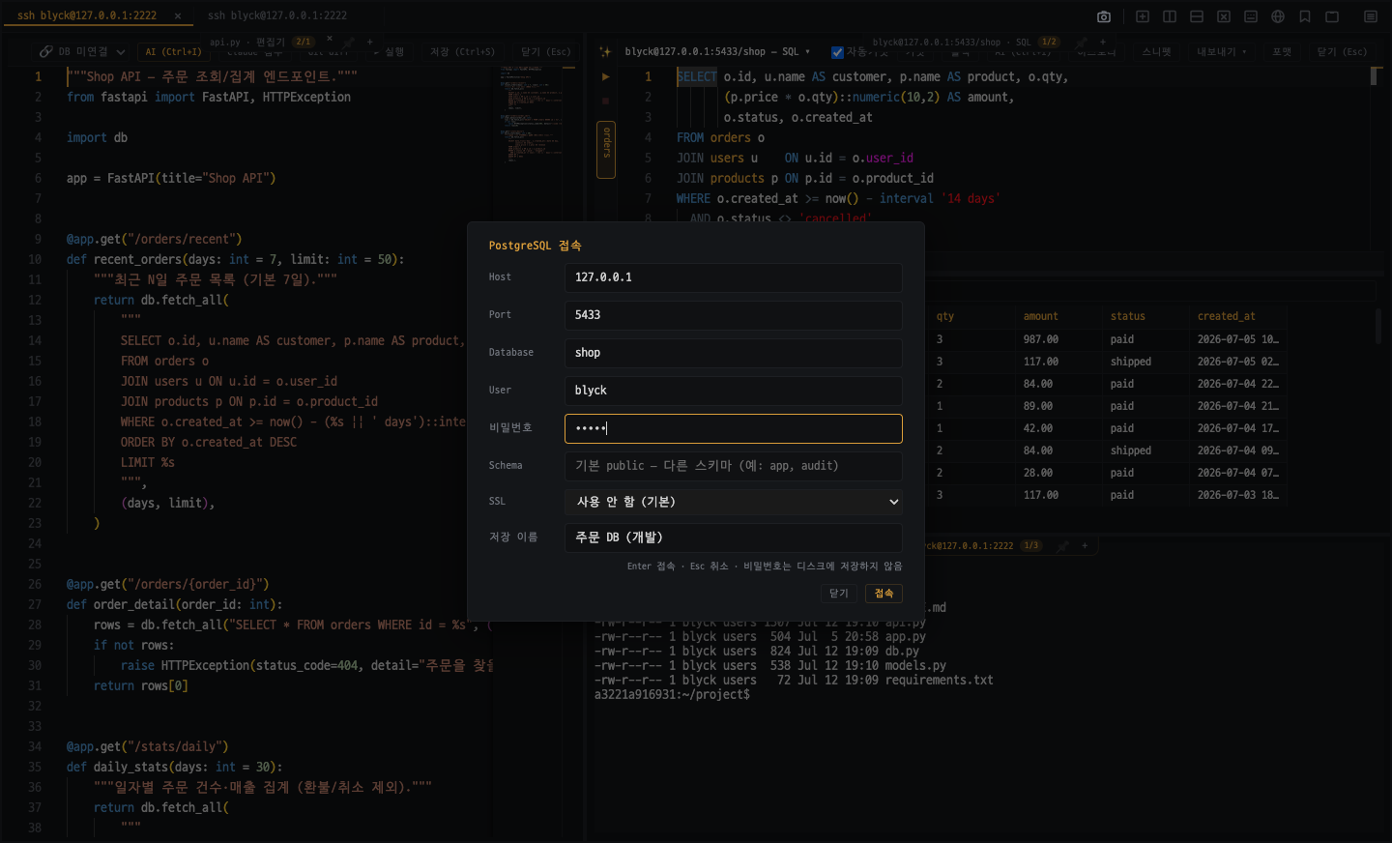Image resolution: width=1392 pixels, height=843 pixels.
Task: Click the folder icon in top bar
Action: [1332, 16]
